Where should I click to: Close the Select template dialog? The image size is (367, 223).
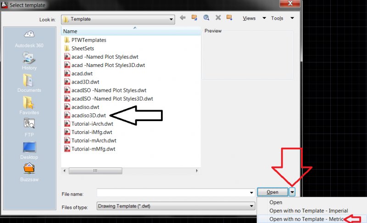pyautogui.click(x=290, y=3)
